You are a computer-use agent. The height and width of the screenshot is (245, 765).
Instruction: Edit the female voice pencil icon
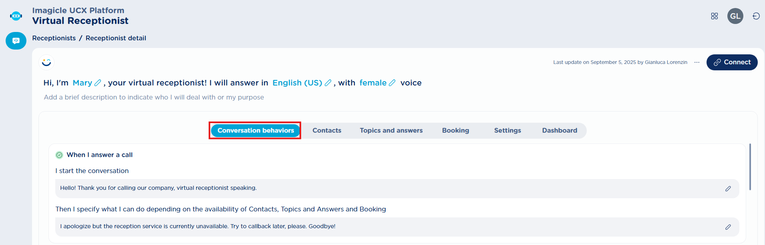coord(392,83)
